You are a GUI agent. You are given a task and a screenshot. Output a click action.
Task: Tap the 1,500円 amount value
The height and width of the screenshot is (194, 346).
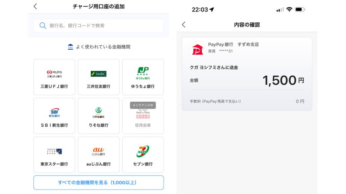click(283, 80)
